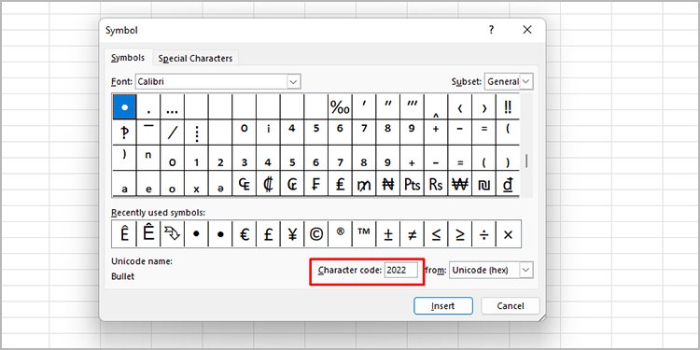Select the subscript e symbol
Screen dimensions: 700x350
[x=148, y=184]
